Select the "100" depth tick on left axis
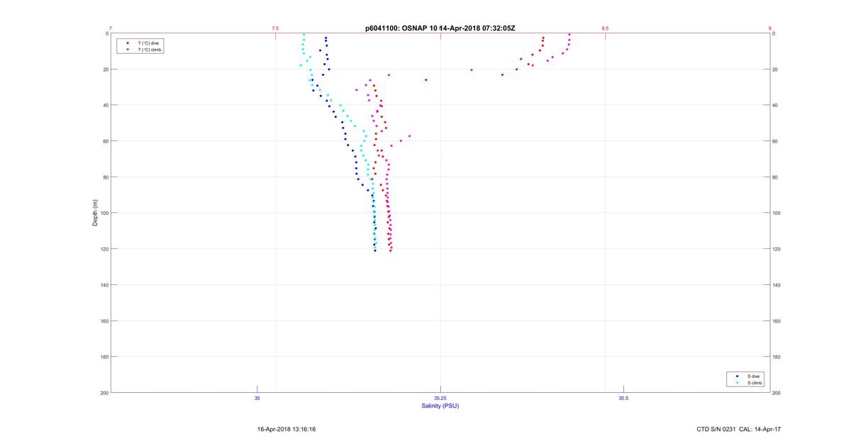The height and width of the screenshot is (441, 851). (104, 213)
